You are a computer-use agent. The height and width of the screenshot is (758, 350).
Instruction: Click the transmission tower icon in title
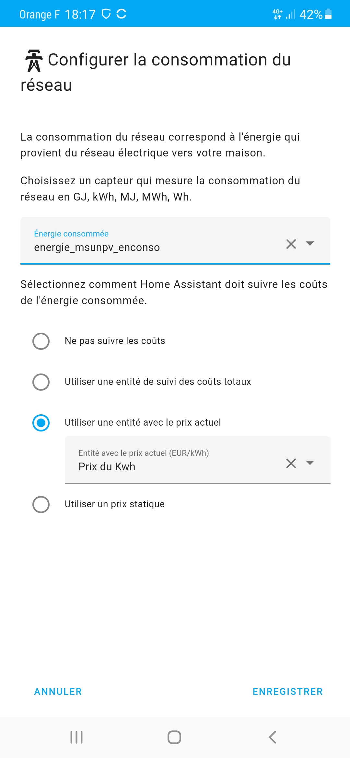click(34, 61)
